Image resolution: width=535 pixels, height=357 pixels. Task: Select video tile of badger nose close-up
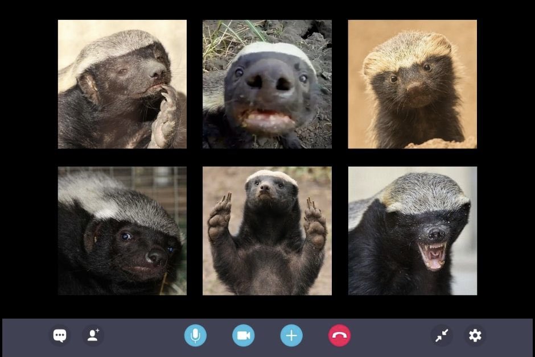pyautogui.click(x=267, y=84)
